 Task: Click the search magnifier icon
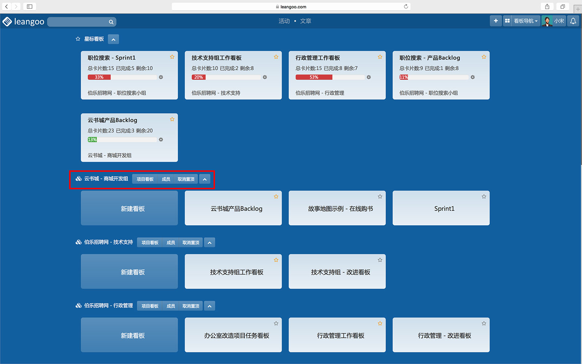tap(111, 22)
